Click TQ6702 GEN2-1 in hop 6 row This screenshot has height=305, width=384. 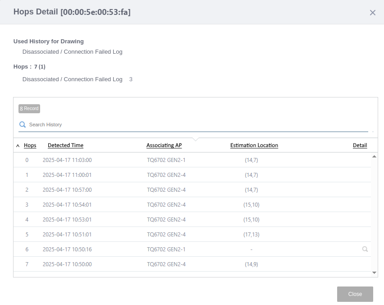click(x=166, y=249)
